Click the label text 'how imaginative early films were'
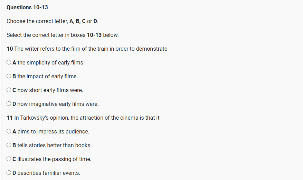Viewport: 303px width, 180px height. pos(58,104)
